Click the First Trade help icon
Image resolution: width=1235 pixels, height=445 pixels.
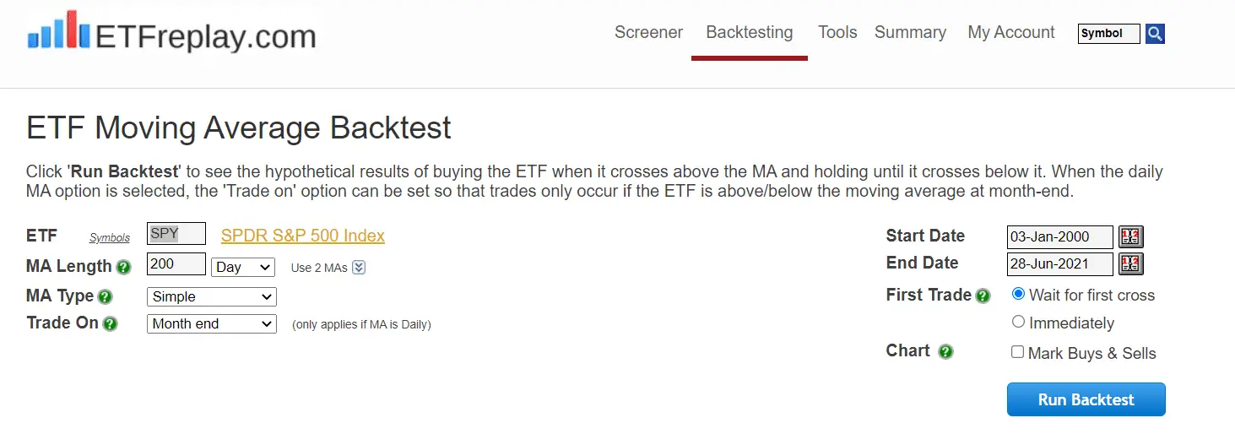[x=983, y=296]
